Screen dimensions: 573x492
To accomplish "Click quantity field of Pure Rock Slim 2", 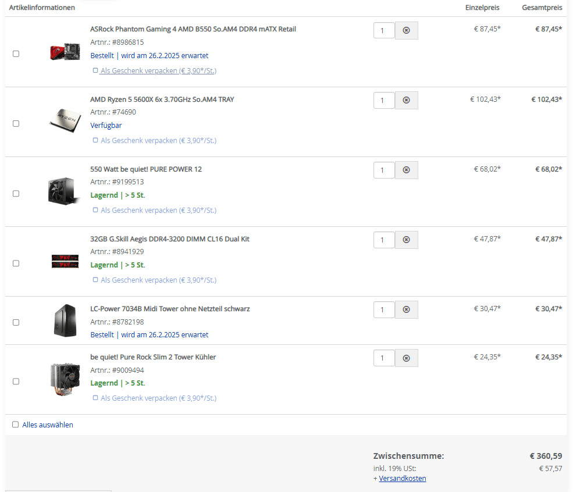I will pos(384,358).
